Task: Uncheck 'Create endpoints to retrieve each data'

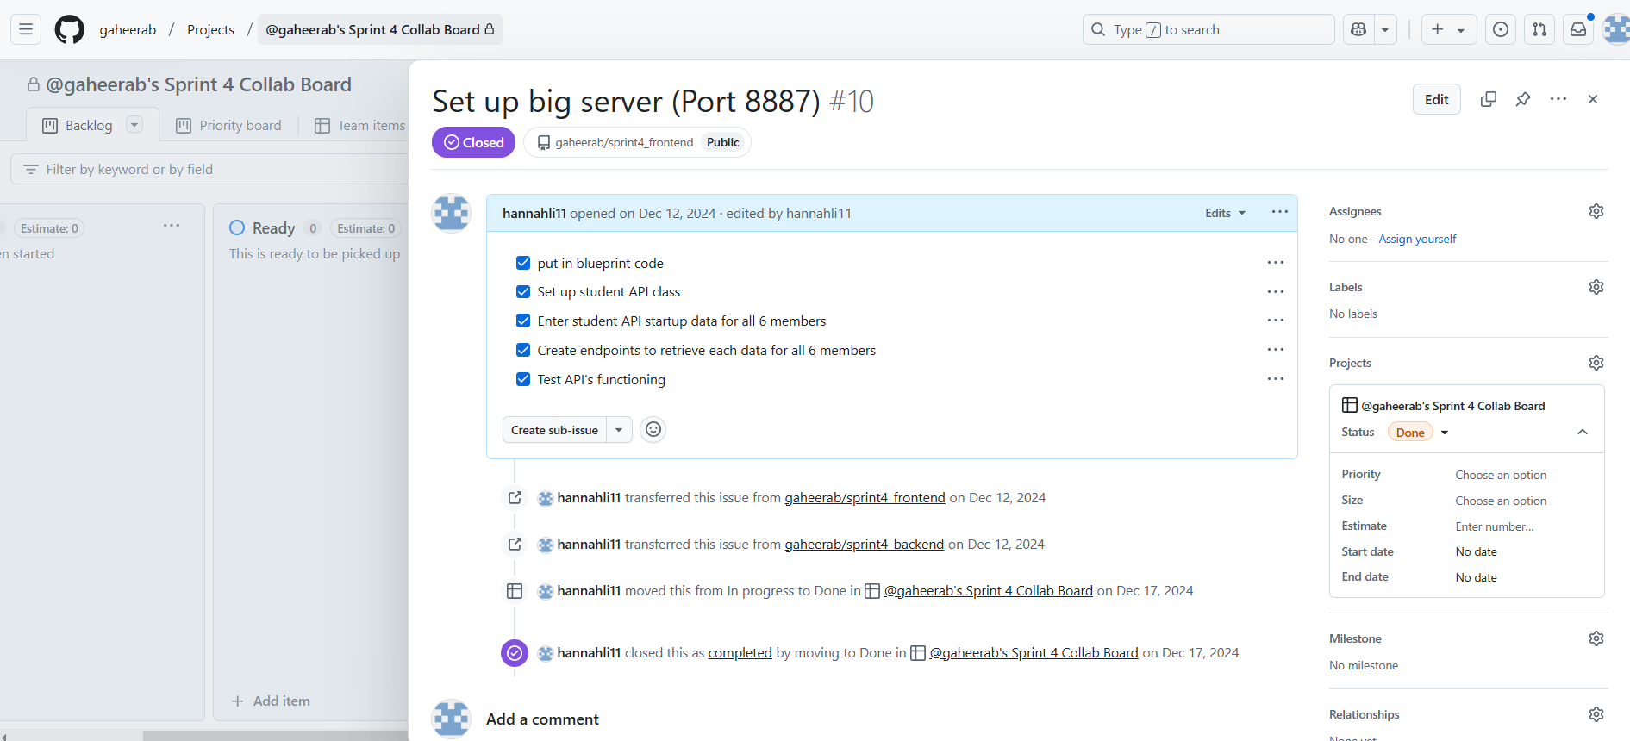Action: (523, 350)
